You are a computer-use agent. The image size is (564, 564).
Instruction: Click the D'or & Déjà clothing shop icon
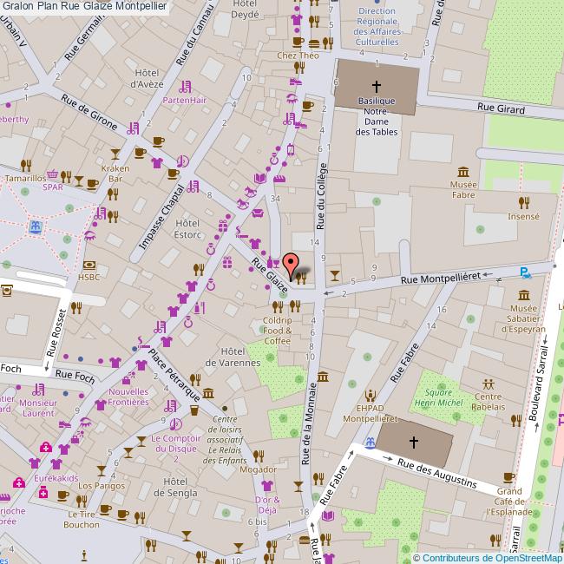pyautogui.click(x=266, y=486)
